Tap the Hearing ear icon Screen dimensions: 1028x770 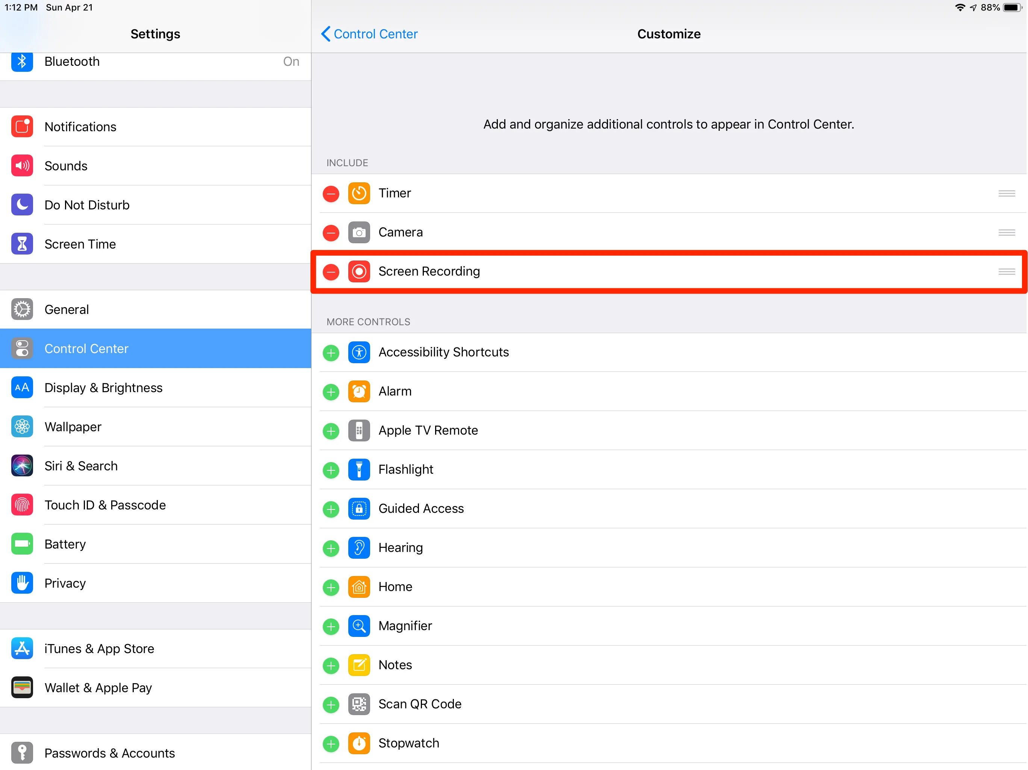tap(359, 548)
